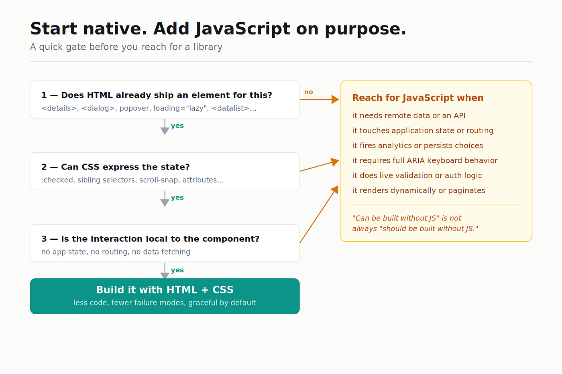
Task: Click the 'yes' label below step 1
Action: (x=177, y=126)
